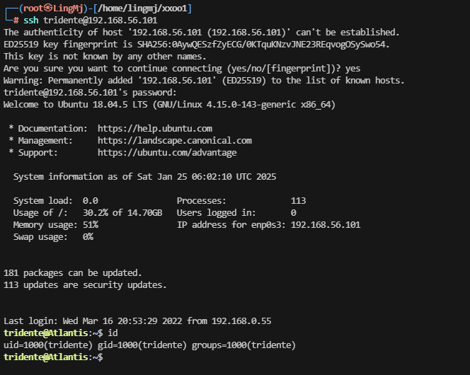Click the Processes count 113
470x375 pixels.
[298, 201]
